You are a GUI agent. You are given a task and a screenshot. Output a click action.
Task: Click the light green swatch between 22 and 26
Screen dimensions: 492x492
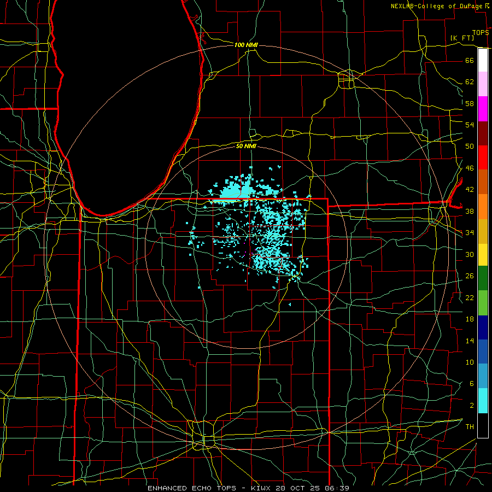[x=483, y=303]
